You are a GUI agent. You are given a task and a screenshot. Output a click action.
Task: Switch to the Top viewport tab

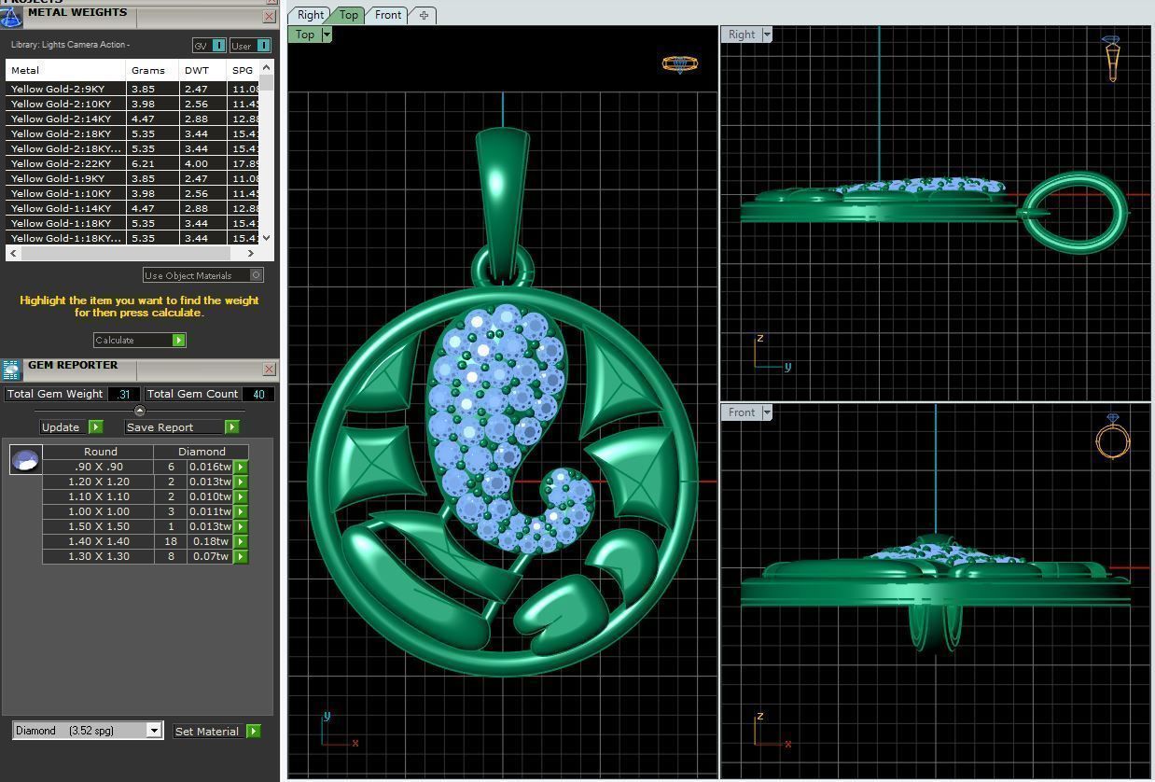pos(349,15)
